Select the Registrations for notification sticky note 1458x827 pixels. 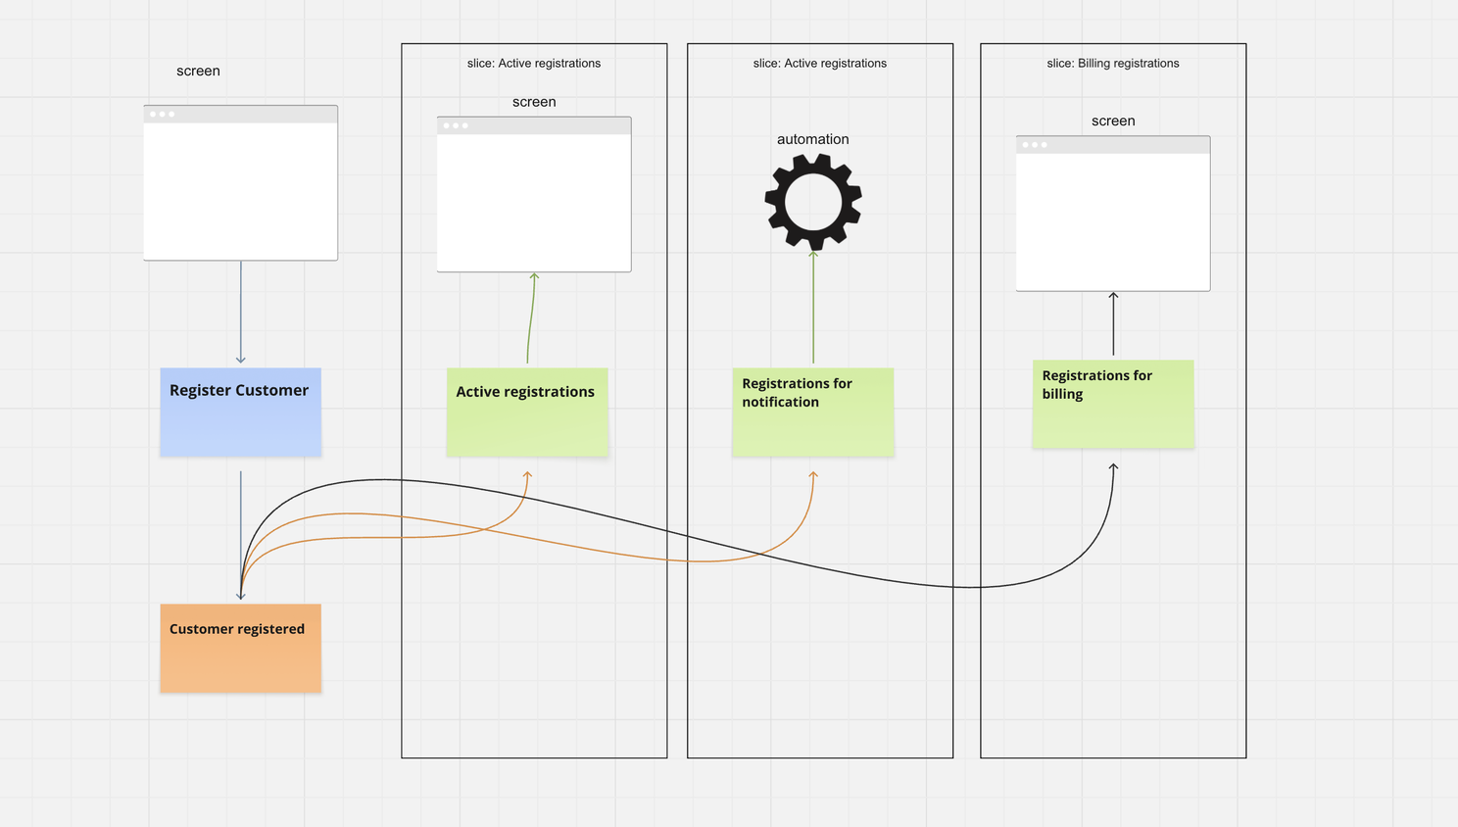pos(812,413)
